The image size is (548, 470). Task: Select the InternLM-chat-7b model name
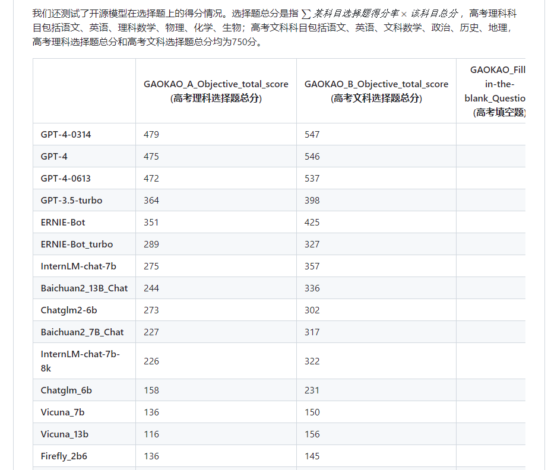tap(78, 266)
